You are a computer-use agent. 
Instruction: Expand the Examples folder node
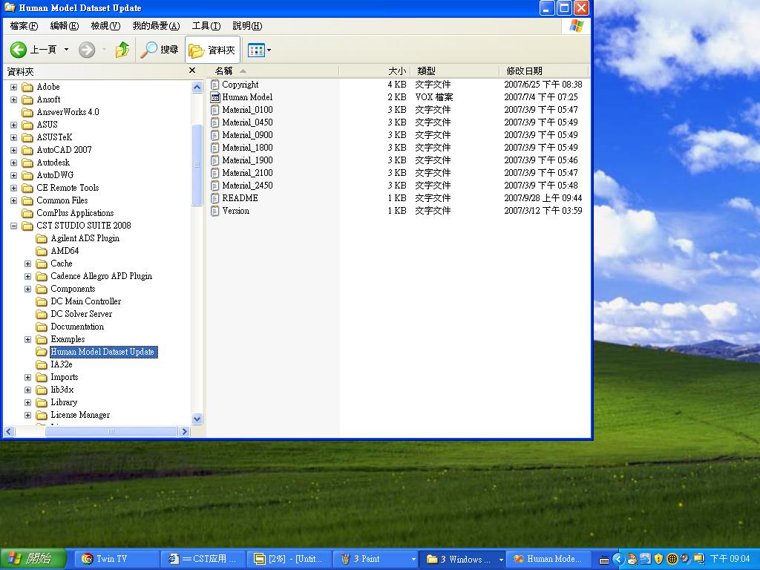[27, 339]
